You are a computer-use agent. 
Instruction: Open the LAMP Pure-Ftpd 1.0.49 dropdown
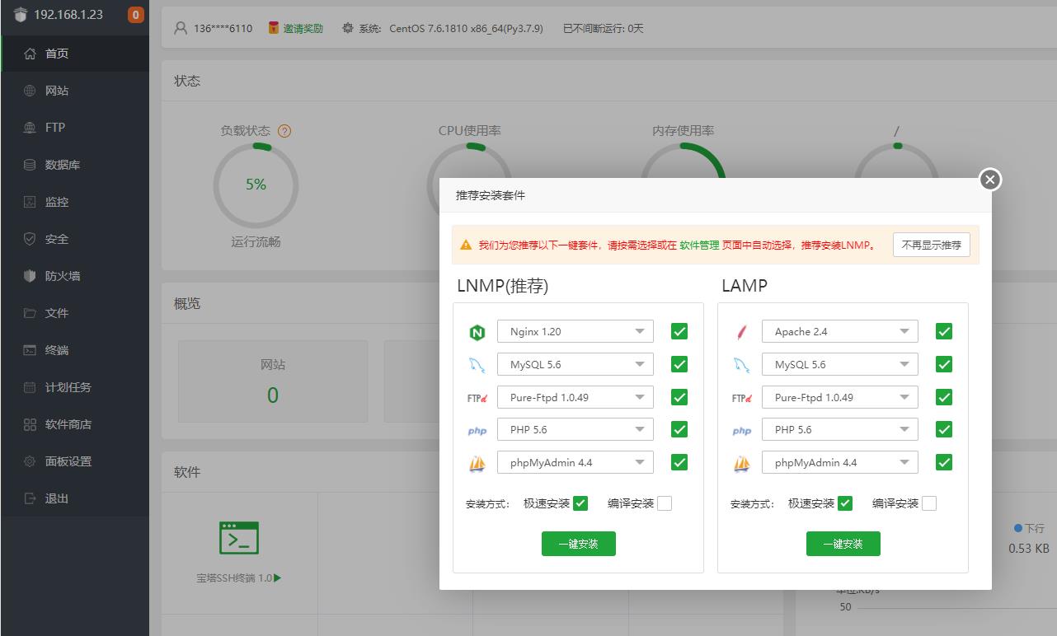(x=840, y=397)
